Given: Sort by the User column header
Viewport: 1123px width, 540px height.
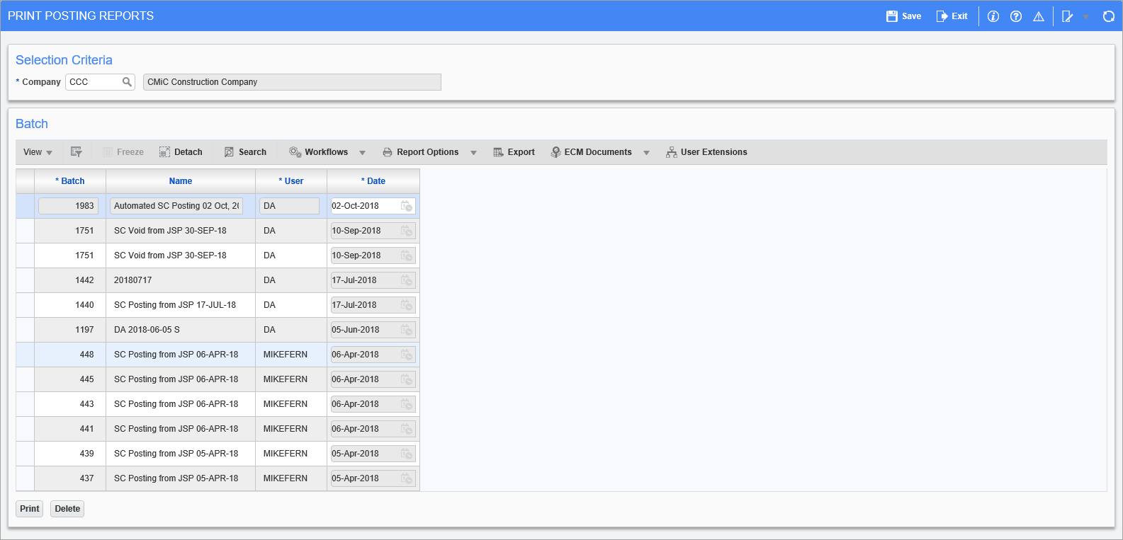Looking at the screenshot, I should pyautogui.click(x=291, y=181).
